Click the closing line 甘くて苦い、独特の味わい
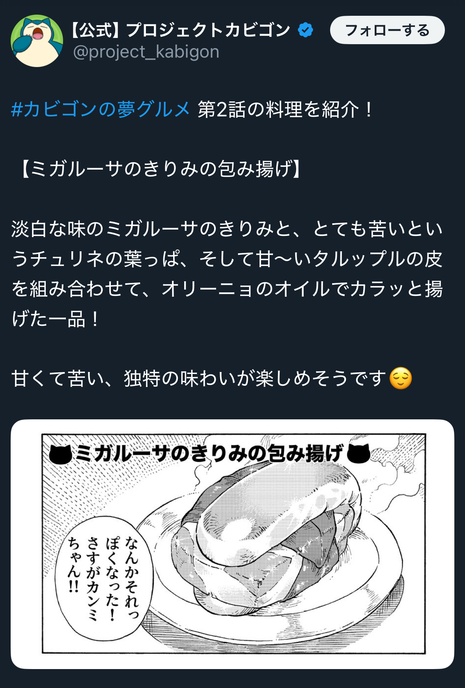The width and height of the screenshot is (465, 688). tap(212, 378)
